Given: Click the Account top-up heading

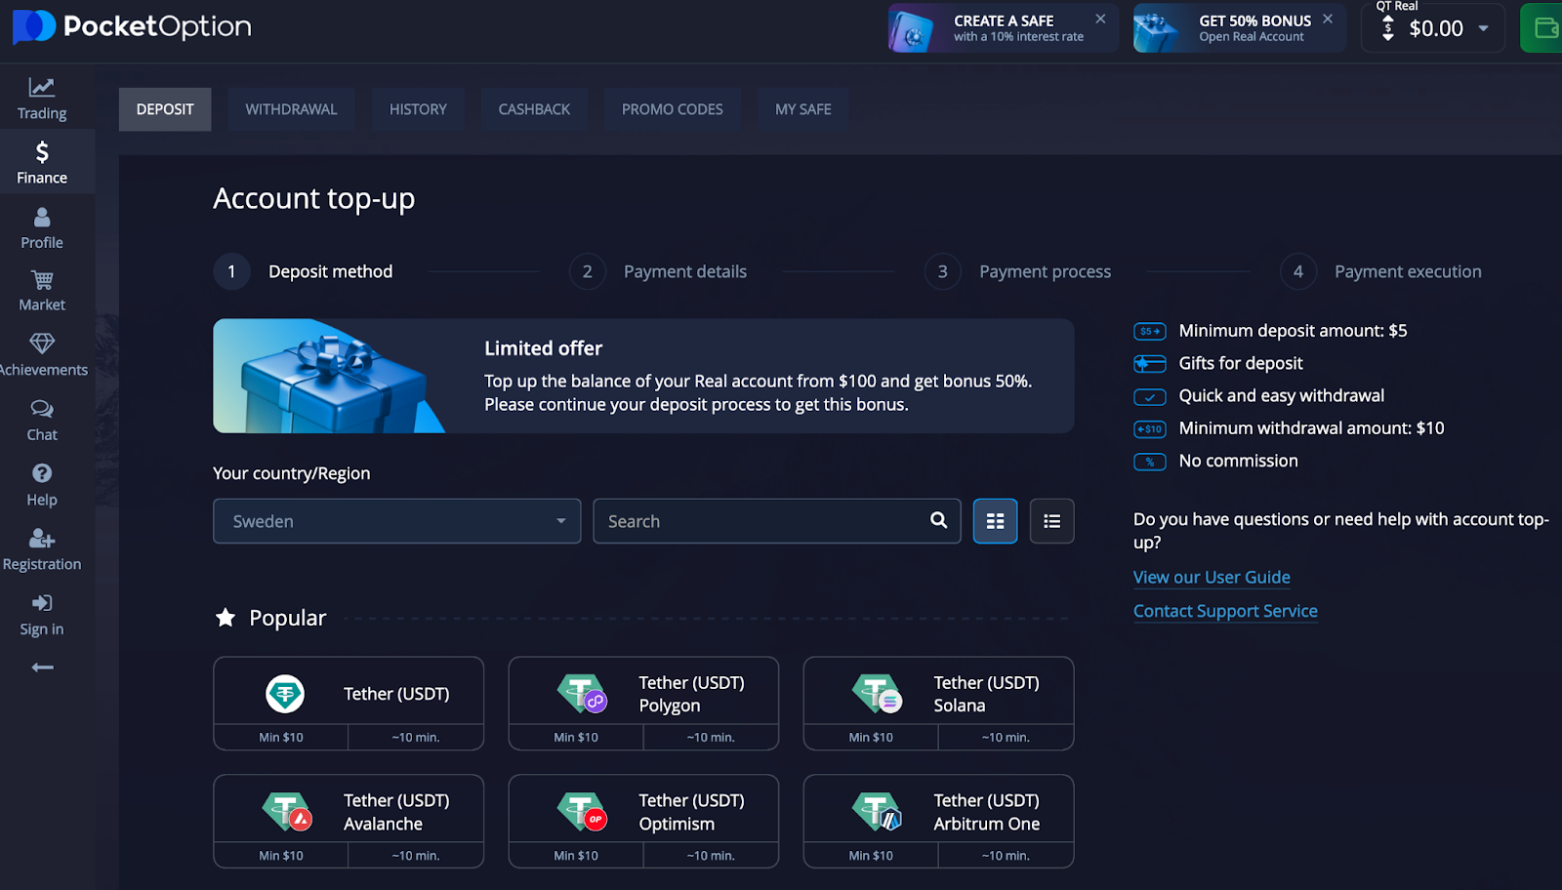Looking at the screenshot, I should point(313,198).
